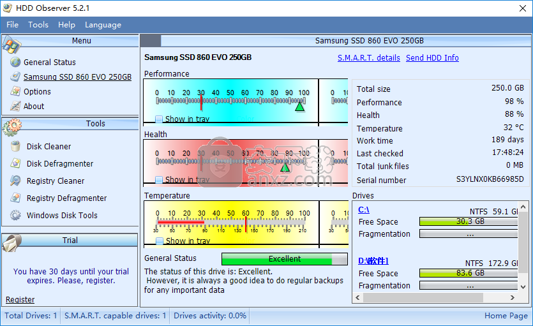The image size is (533, 326).
Task: Open the Tools menu in menu bar
Action: click(x=38, y=25)
